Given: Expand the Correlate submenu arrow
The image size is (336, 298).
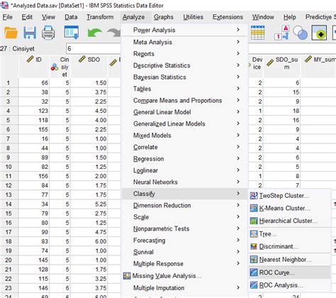Looking at the screenshot, I should pyautogui.click(x=238, y=147).
